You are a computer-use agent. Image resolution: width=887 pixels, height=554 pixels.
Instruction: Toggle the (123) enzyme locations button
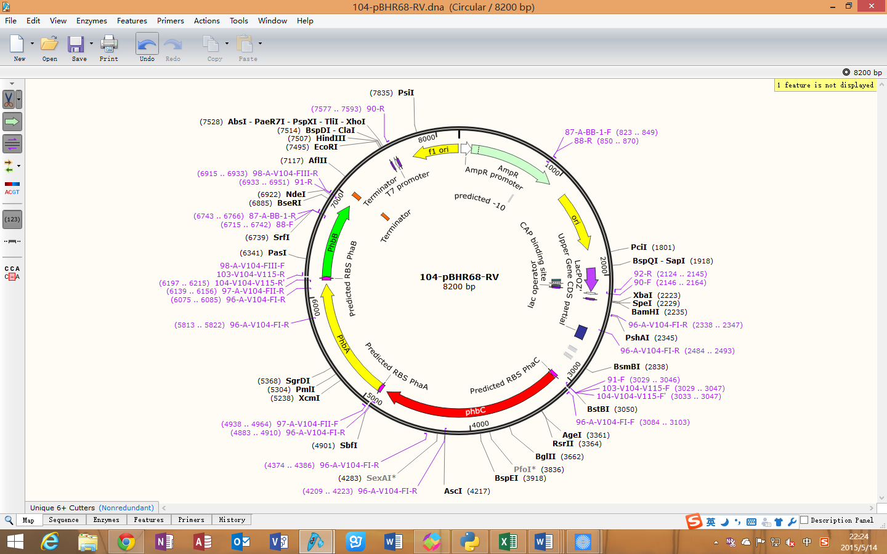(x=12, y=219)
